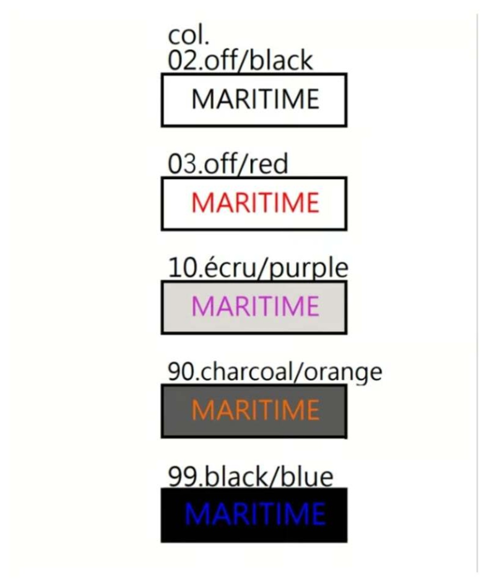This screenshot has width=489, height=587.
Task: Click the purple MARITIME logo text
Action: (x=255, y=306)
